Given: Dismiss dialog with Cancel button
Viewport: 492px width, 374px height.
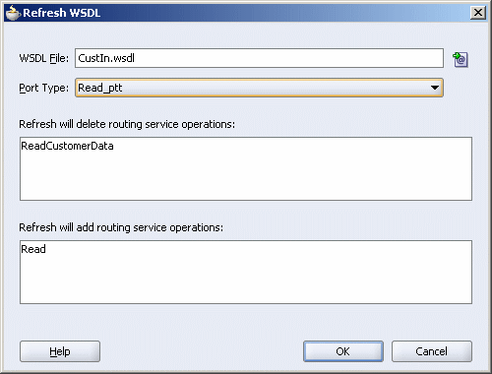Looking at the screenshot, I should pos(432,351).
